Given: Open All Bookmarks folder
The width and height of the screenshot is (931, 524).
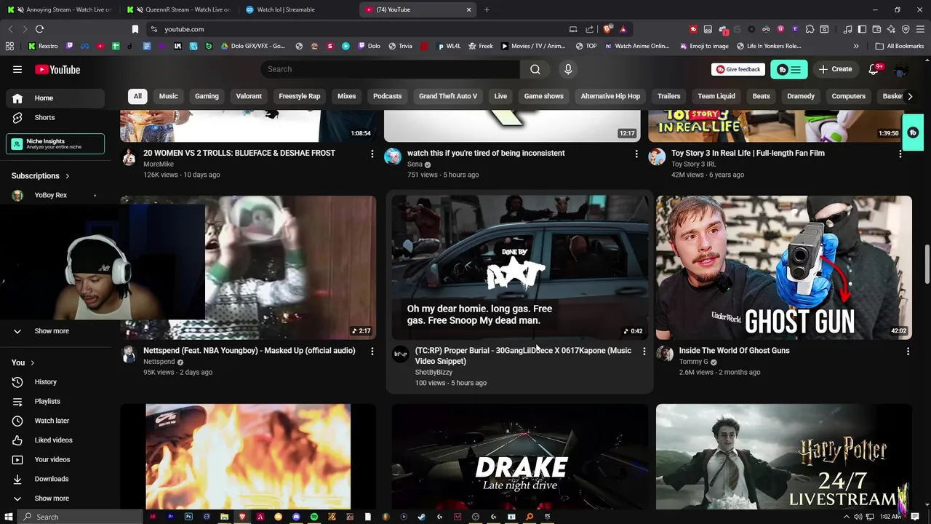Looking at the screenshot, I should [x=900, y=46].
